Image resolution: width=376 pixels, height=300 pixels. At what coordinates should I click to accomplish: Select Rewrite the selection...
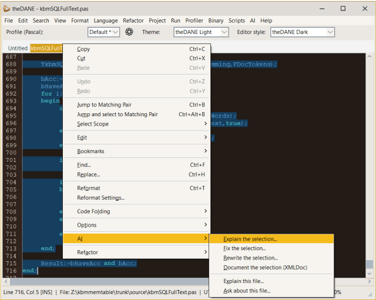pos(271,258)
